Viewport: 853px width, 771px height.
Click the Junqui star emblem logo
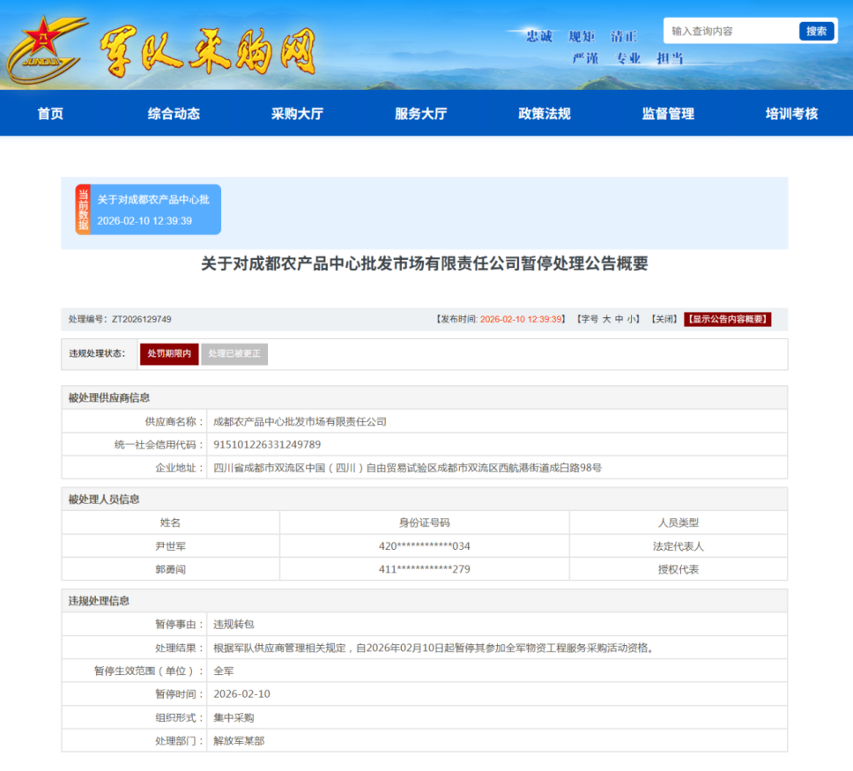point(46,46)
